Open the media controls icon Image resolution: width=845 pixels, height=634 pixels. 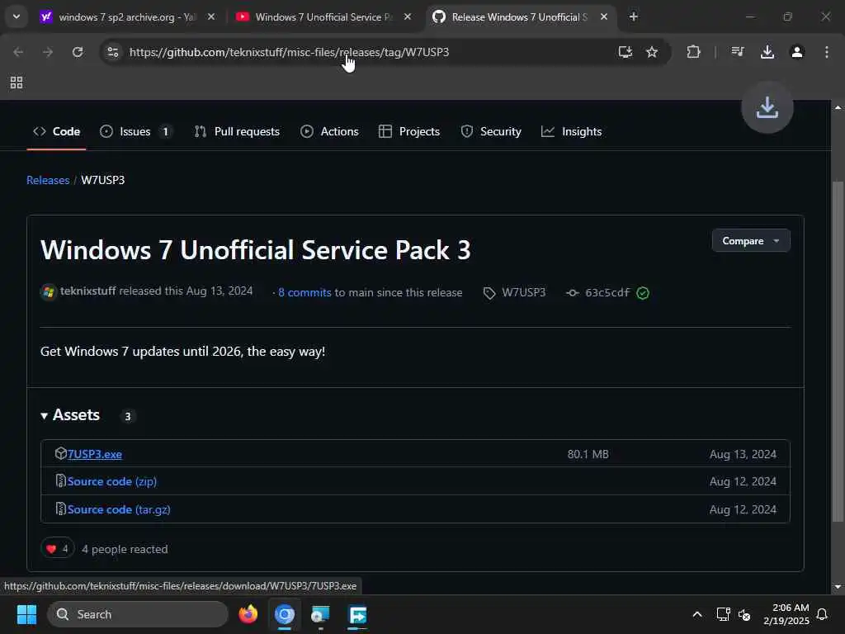[737, 52]
